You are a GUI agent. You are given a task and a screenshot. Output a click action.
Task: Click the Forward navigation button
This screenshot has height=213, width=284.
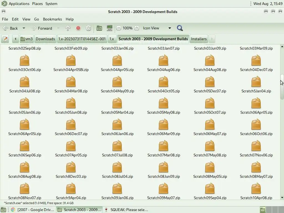[x=42, y=28]
